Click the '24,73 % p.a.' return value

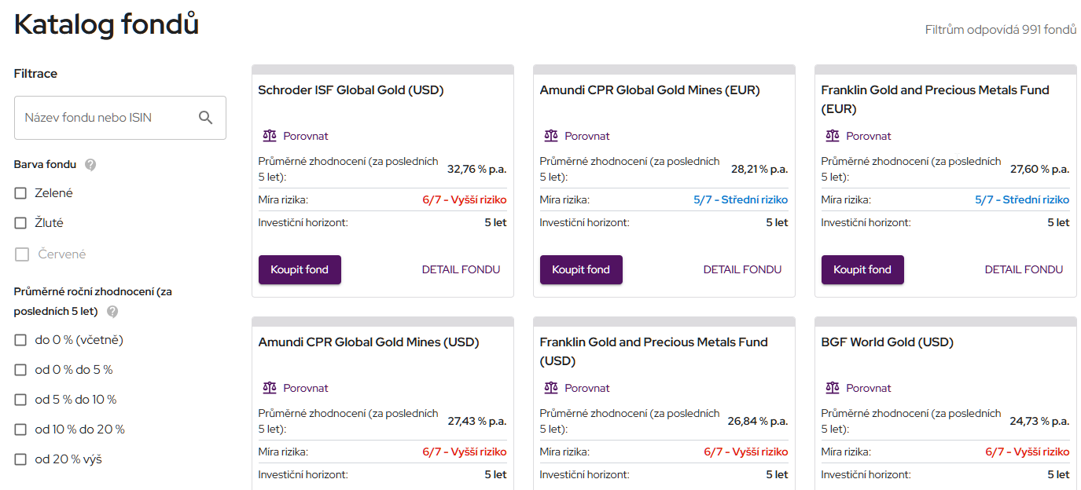(1039, 421)
